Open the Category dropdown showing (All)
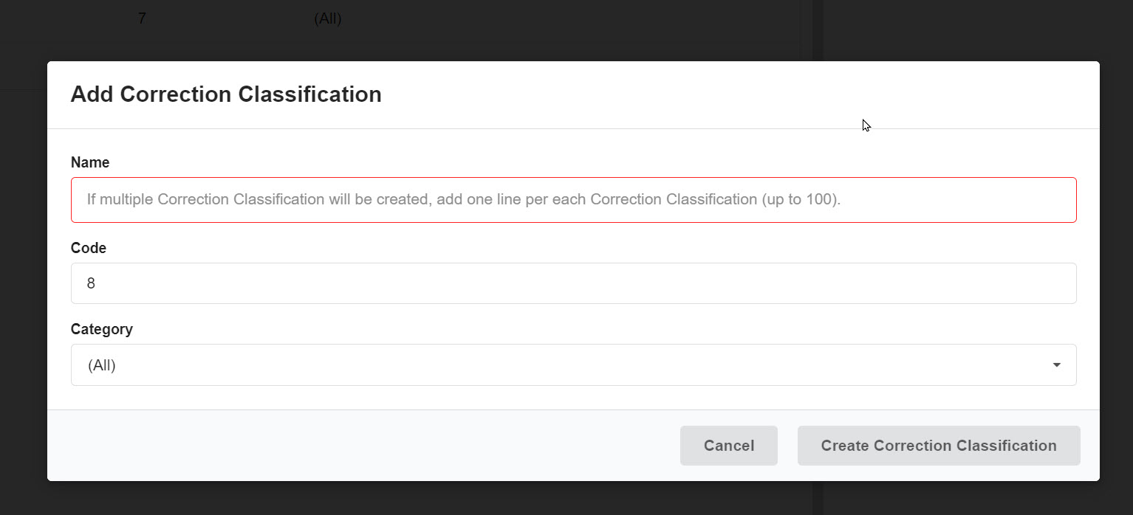Viewport: 1133px width, 515px height. 573,364
